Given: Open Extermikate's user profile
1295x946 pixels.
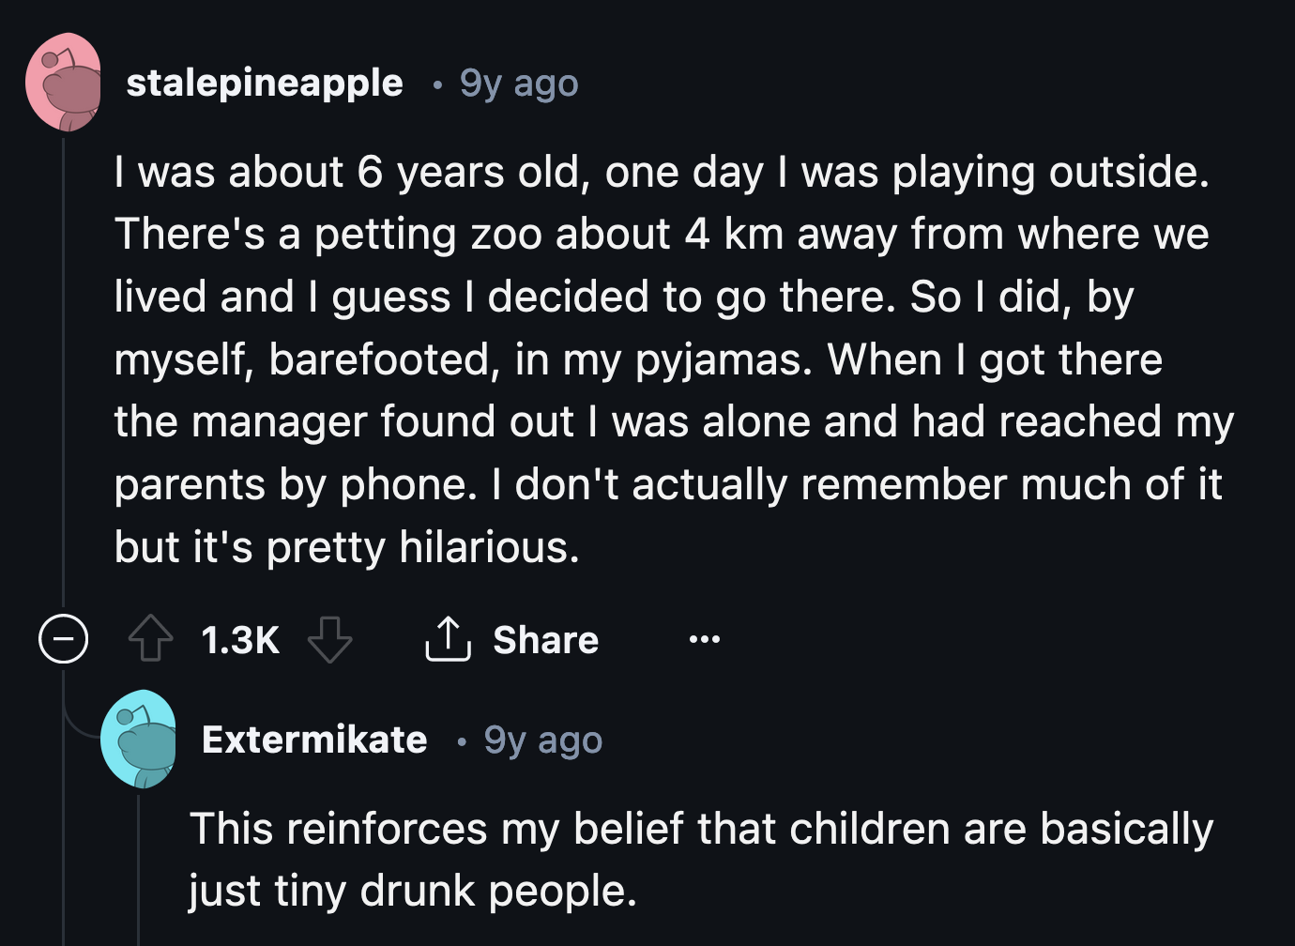Looking at the screenshot, I should [x=314, y=740].
